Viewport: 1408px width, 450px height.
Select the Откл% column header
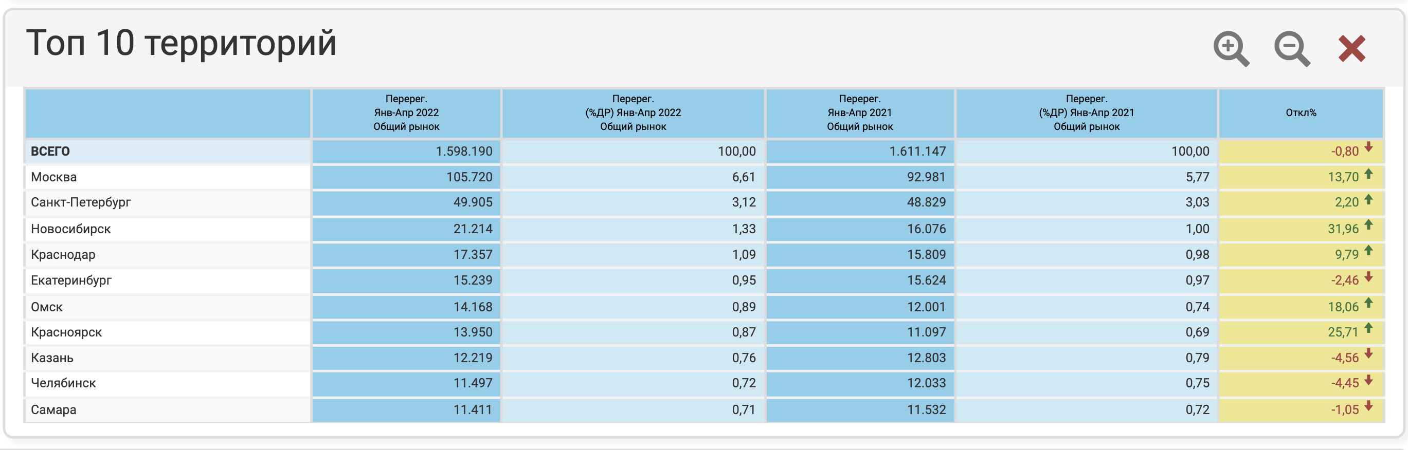pyautogui.click(x=1301, y=113)
